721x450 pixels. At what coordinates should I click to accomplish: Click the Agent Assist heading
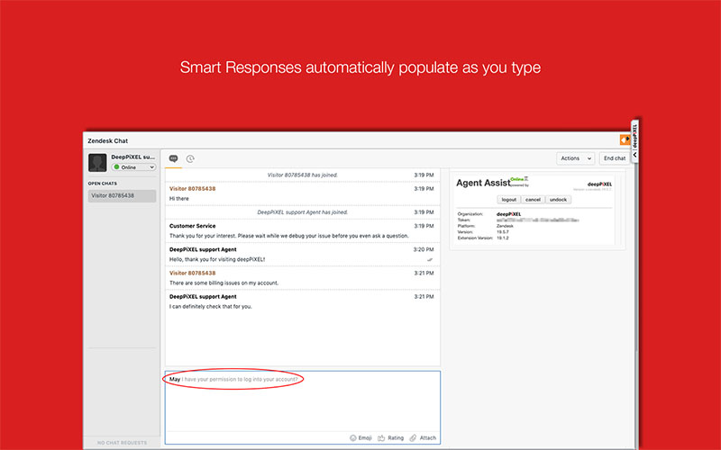pyautogui.click(x=483, y=183)
